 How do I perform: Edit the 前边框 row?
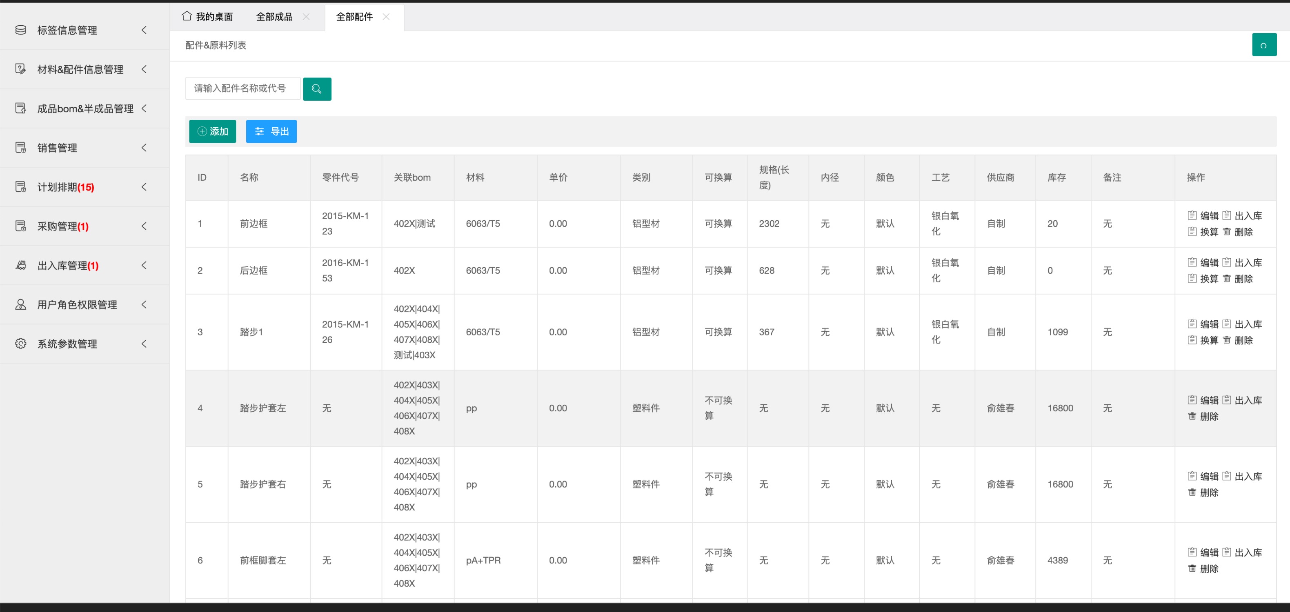1203,216
